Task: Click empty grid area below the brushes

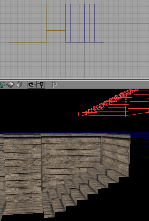Action: click(x=74, y=61)
